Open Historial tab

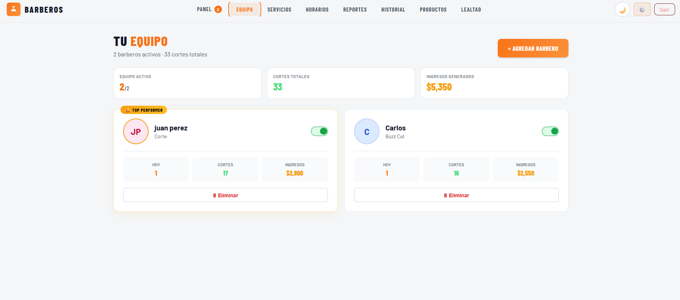click(x=393, y=10)
